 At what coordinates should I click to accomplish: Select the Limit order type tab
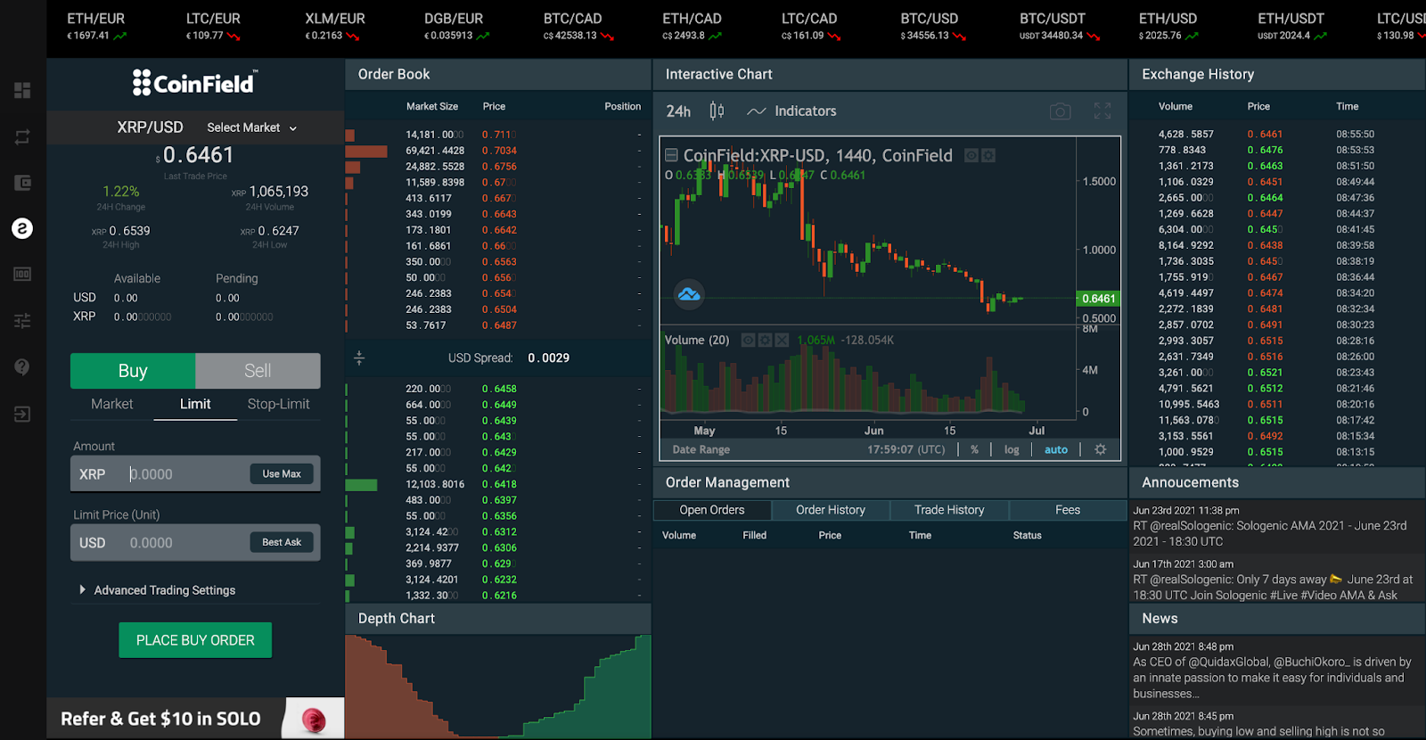pyautogui.click(x=195, y=404)
